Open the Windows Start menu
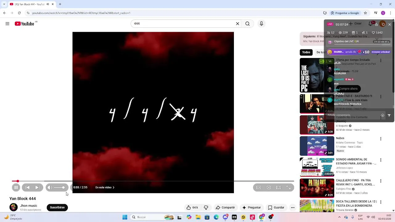Viewport: 395px width, 222px height. [125, 217]
